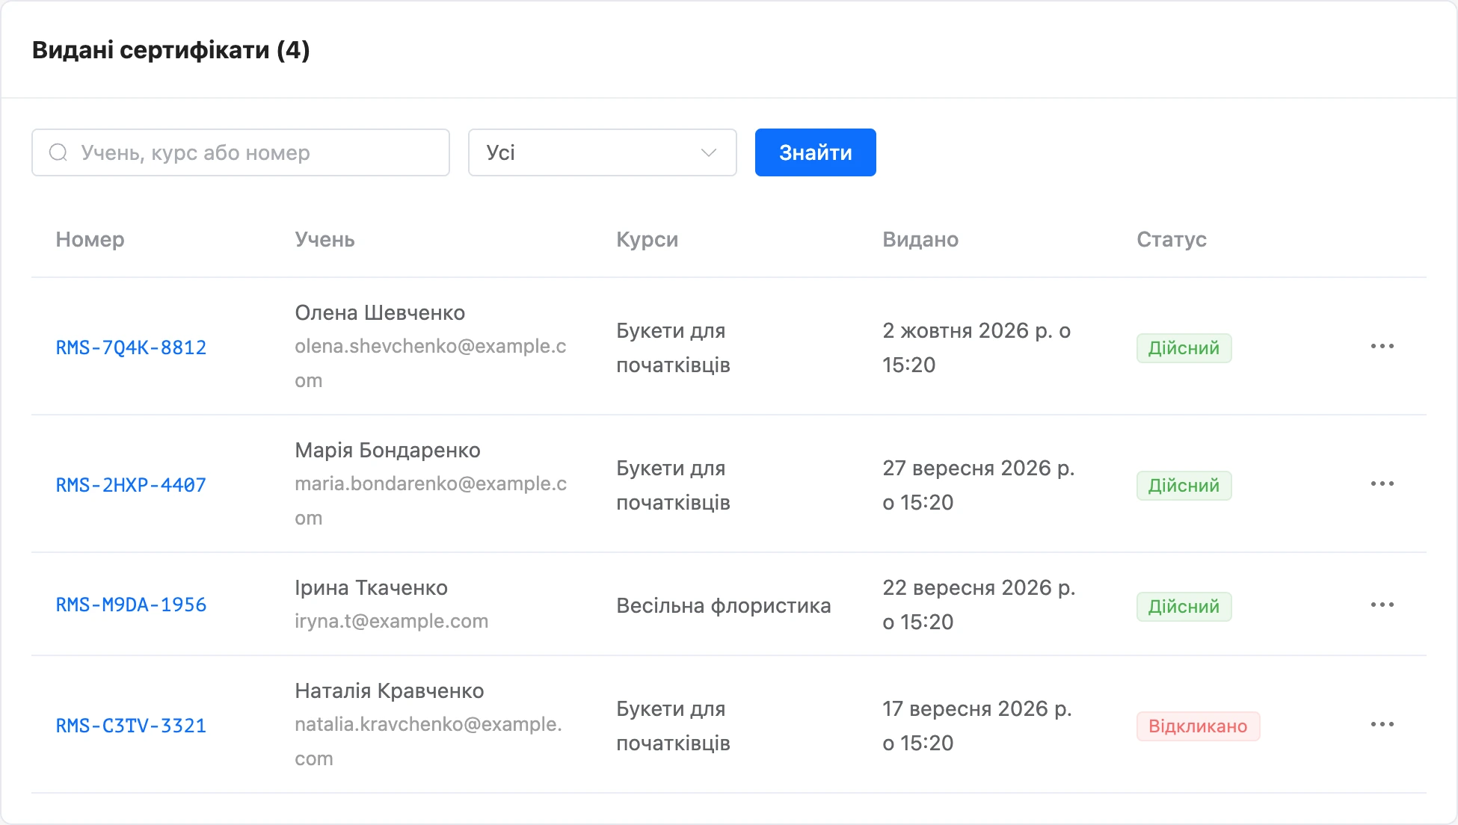Click email iryna.t@example.com
Screen dimensions: 1458x825
pyautogui.click(x=391, y=621)
